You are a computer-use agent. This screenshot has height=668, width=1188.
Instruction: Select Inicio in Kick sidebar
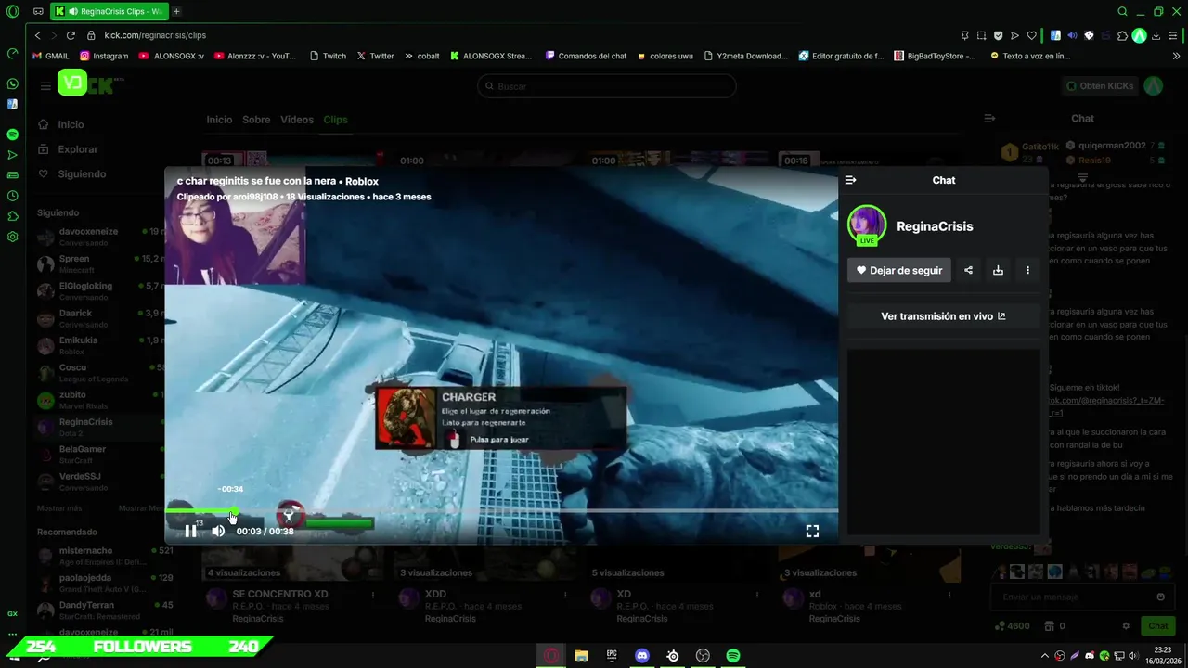tap(71, 124)
